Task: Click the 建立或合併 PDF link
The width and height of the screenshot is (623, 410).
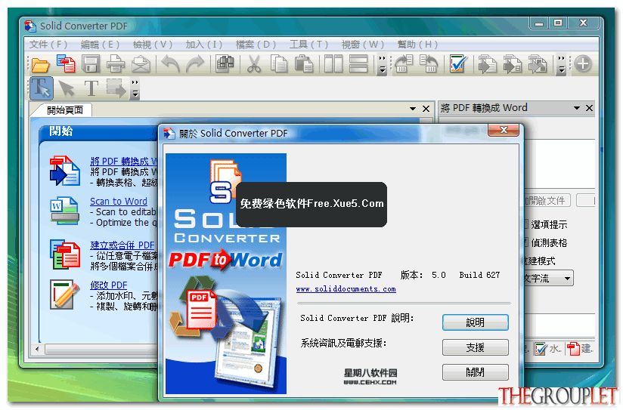Action: pyautogui.click(x=122, y=245)
